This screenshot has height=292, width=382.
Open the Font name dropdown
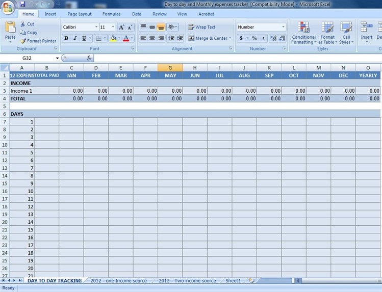coord(96,27)
